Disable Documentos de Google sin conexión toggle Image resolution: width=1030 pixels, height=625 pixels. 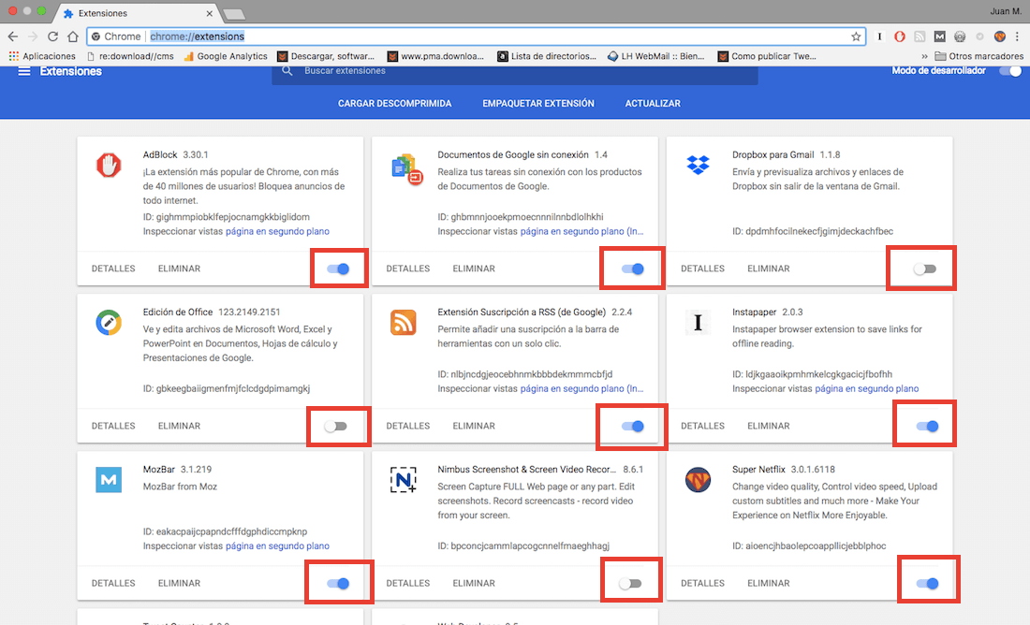pos(633,269)
